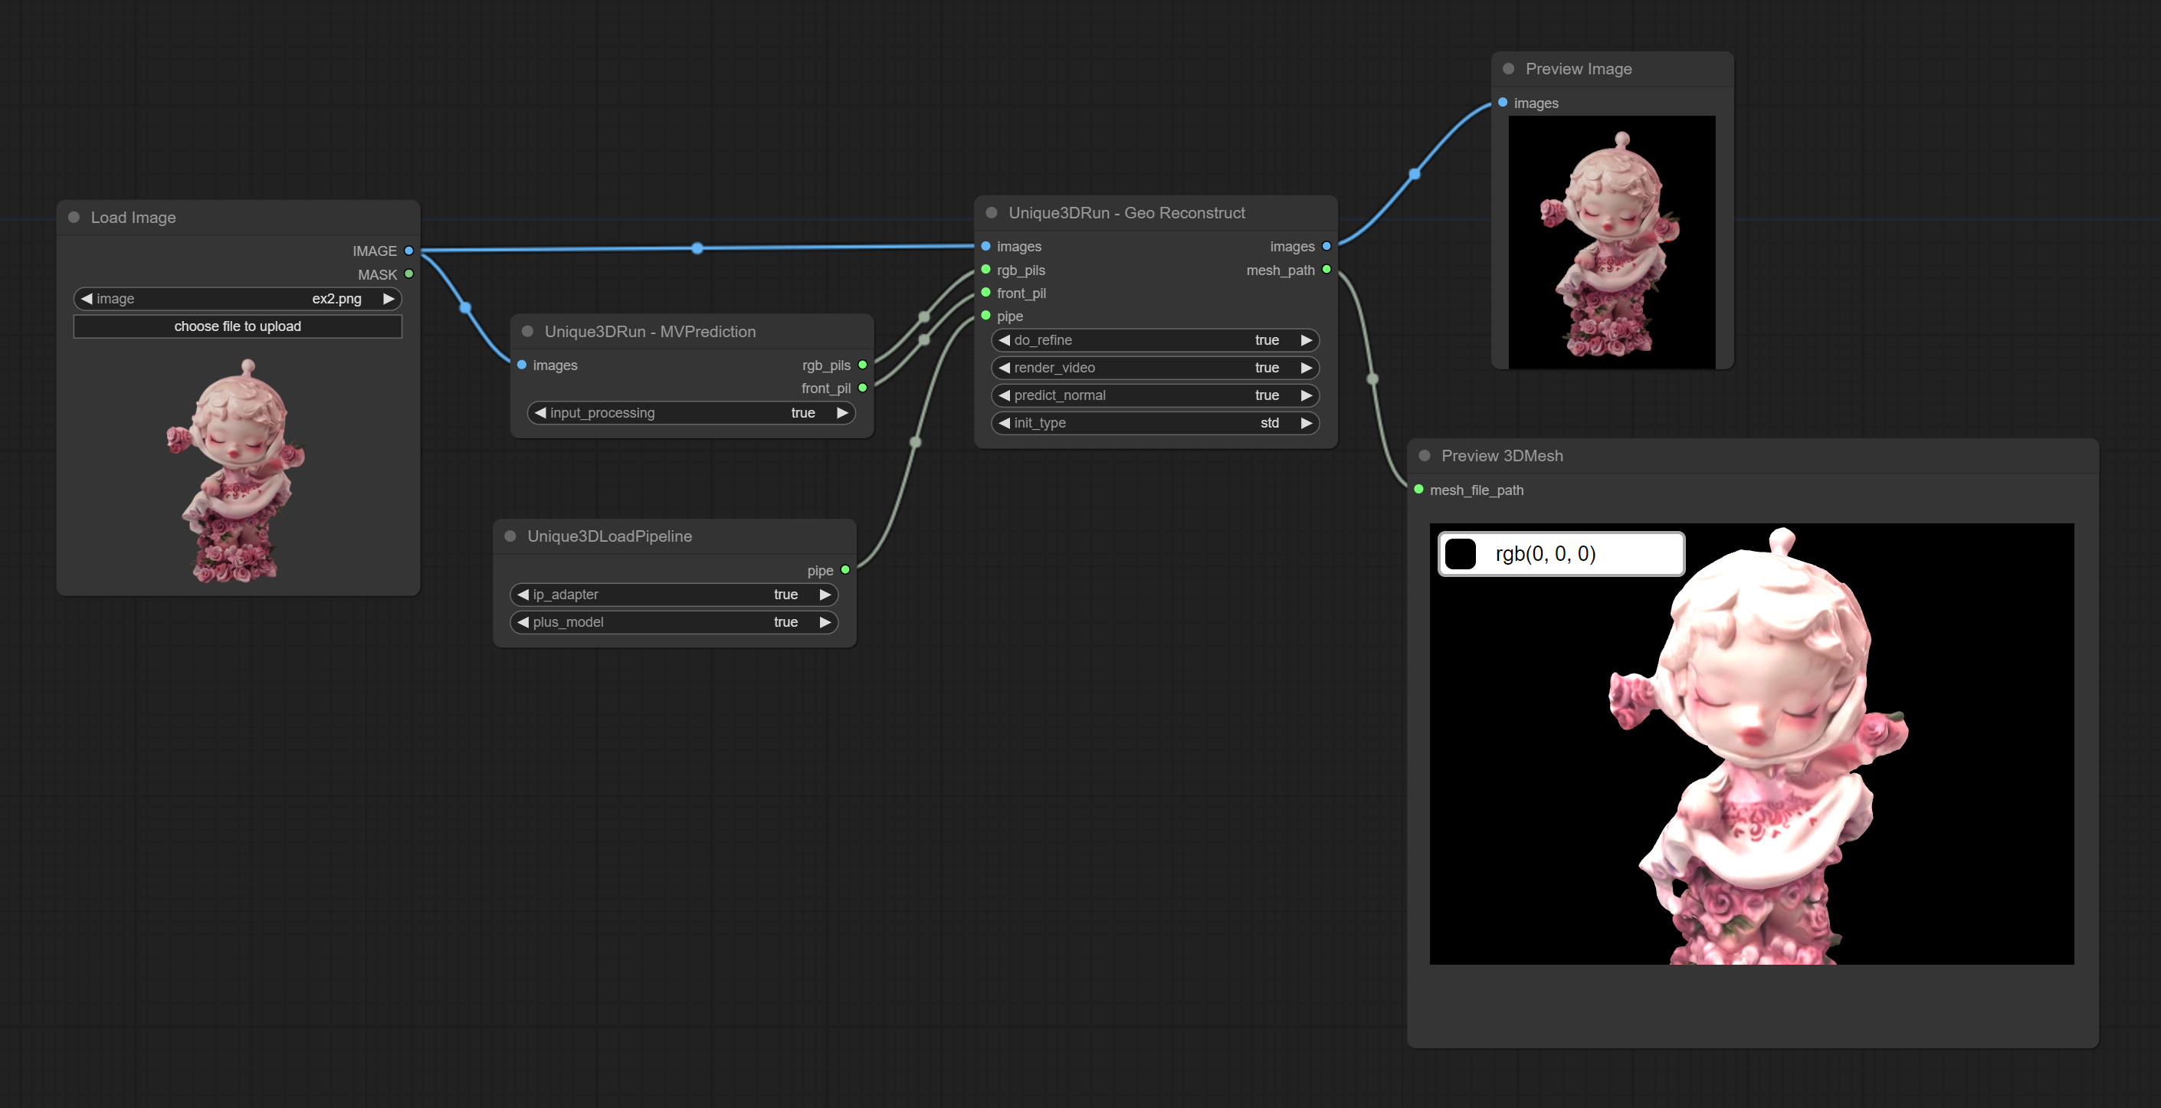
Task: Collapse the Load Image node via its title dot
Action: click(74, 218)
